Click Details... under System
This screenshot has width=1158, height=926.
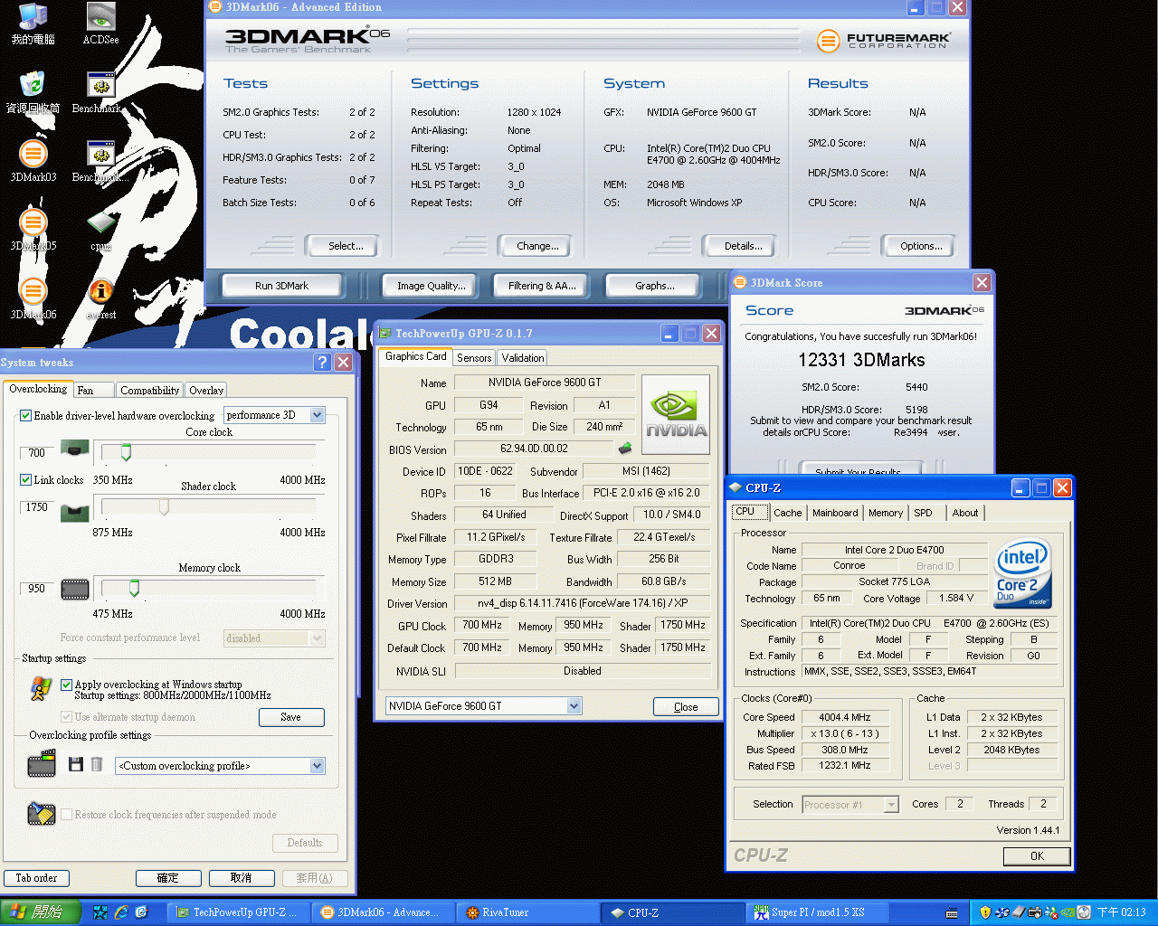[x=740, y=246]
